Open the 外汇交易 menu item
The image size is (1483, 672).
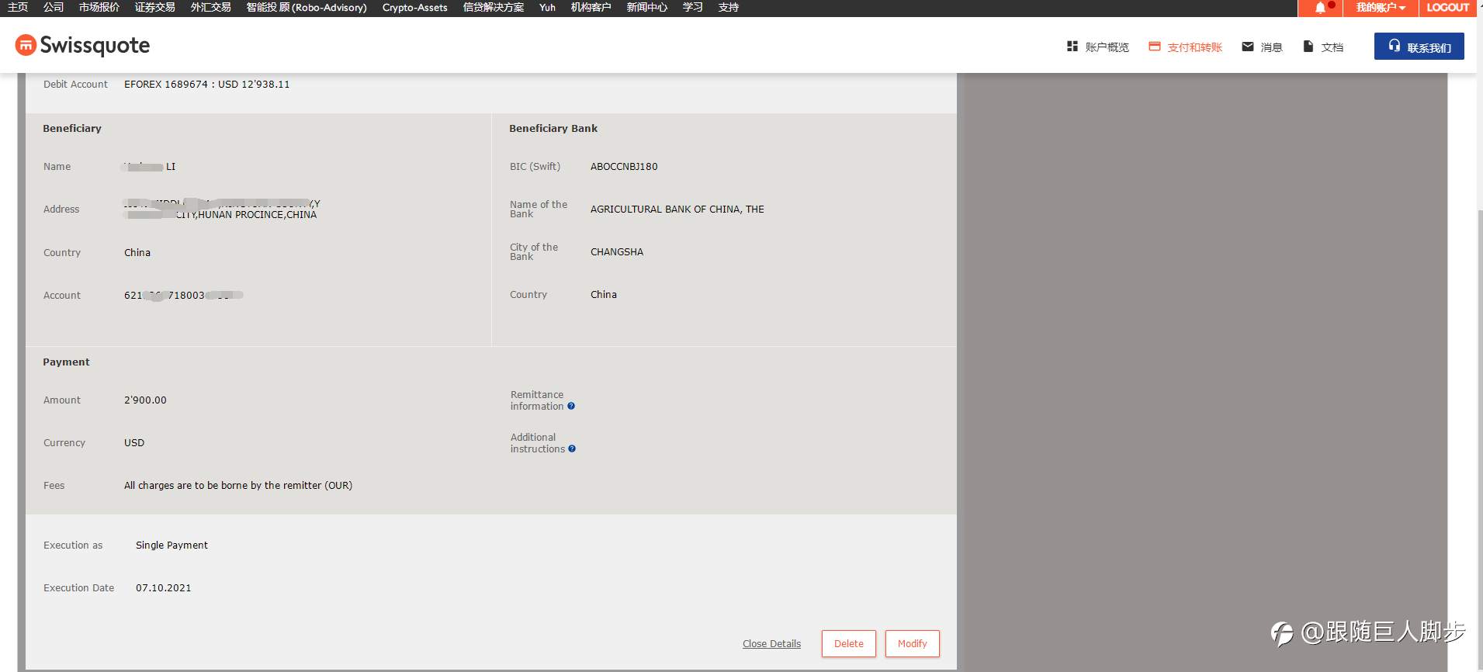211,7
